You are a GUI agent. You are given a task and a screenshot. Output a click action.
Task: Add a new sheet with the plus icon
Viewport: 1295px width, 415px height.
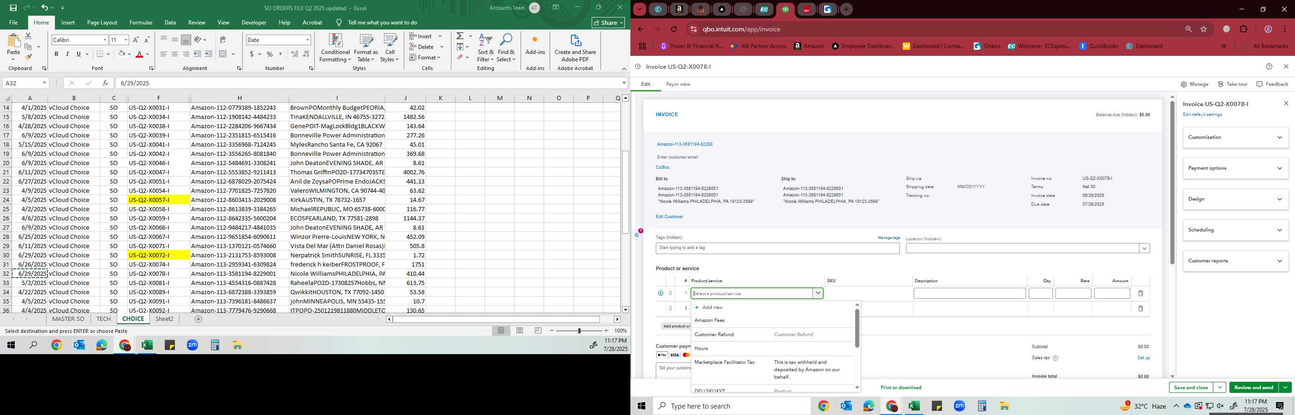[x=198, y=319]
